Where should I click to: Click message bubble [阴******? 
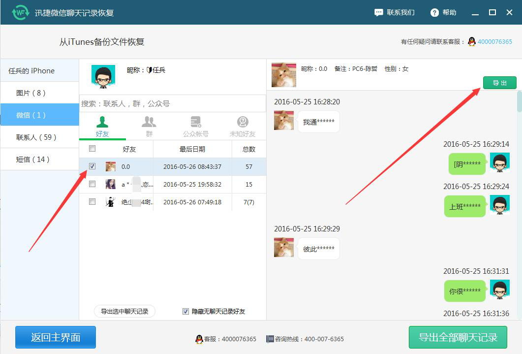(x=467, y=164)
